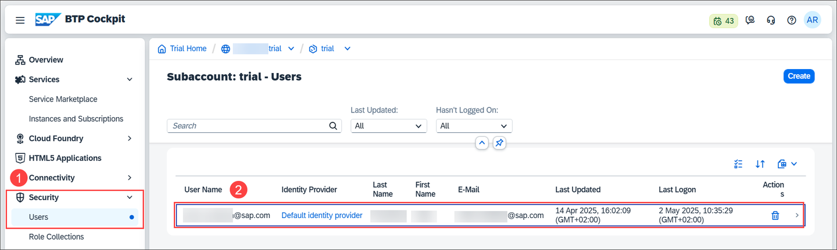The width and height of the screenshot is (837, 250).
Task: Open the AR user profile avatar
Action: tap(812, 20)
